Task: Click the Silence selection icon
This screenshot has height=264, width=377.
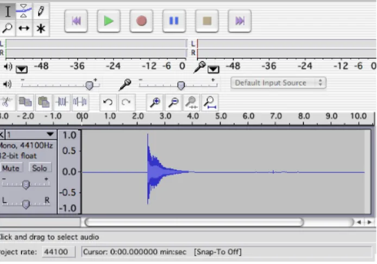Action: pos(80,102)
